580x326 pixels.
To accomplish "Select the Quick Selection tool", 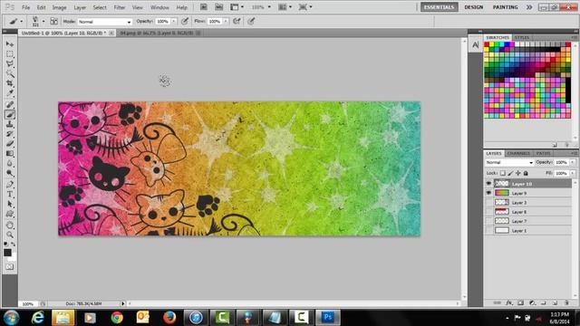I will click(x=10, y=73).
